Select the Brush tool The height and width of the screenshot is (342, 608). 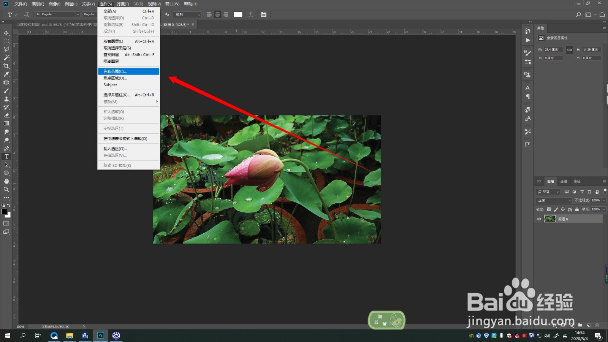tap(6, 91)
